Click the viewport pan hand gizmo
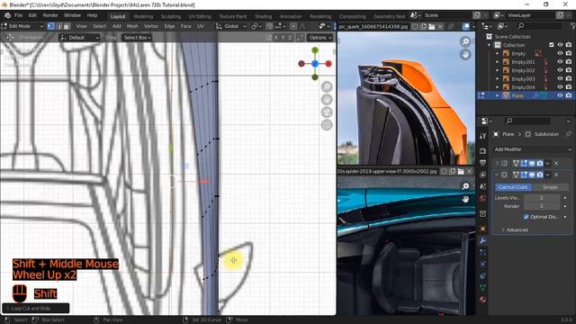The width and height of the screenshot is (576, 324). tap(327, 100)
